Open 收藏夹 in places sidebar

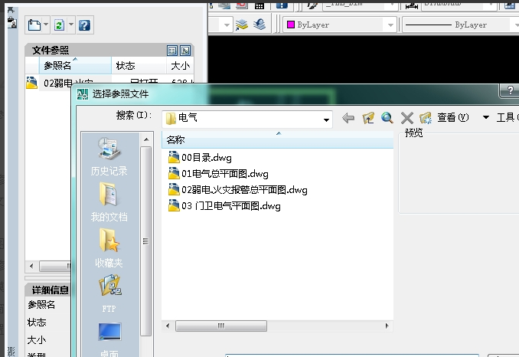109,247
